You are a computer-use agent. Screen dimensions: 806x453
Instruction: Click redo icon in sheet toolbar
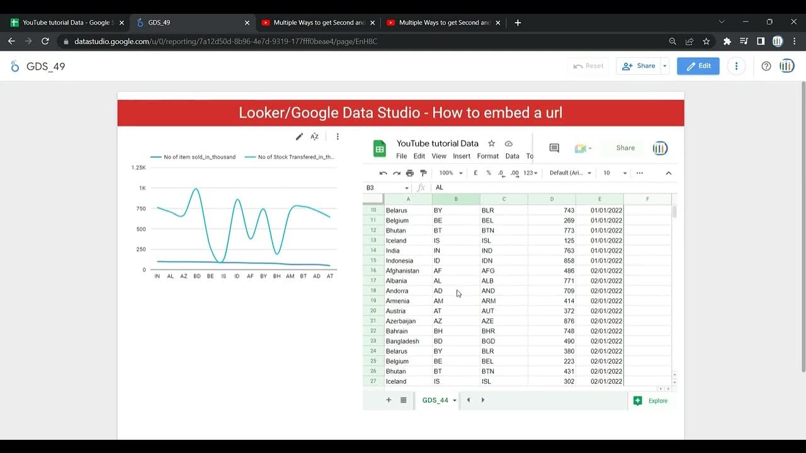[x=397, y=173]
